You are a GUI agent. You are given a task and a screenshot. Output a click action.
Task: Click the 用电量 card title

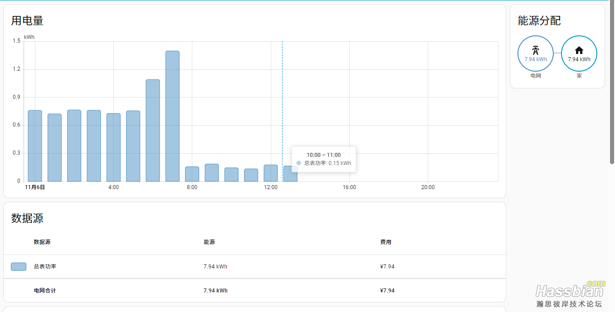[27, 21]
